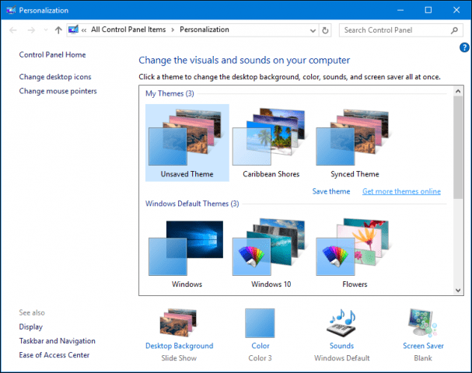Click the Color link text
Viewport: 472px width, 373px height.
click(260, 346)
